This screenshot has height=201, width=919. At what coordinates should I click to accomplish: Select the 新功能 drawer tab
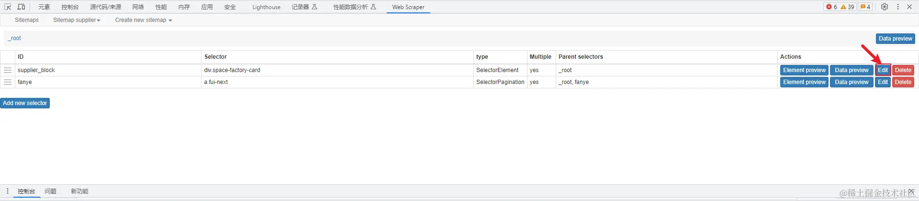(79, 191)
